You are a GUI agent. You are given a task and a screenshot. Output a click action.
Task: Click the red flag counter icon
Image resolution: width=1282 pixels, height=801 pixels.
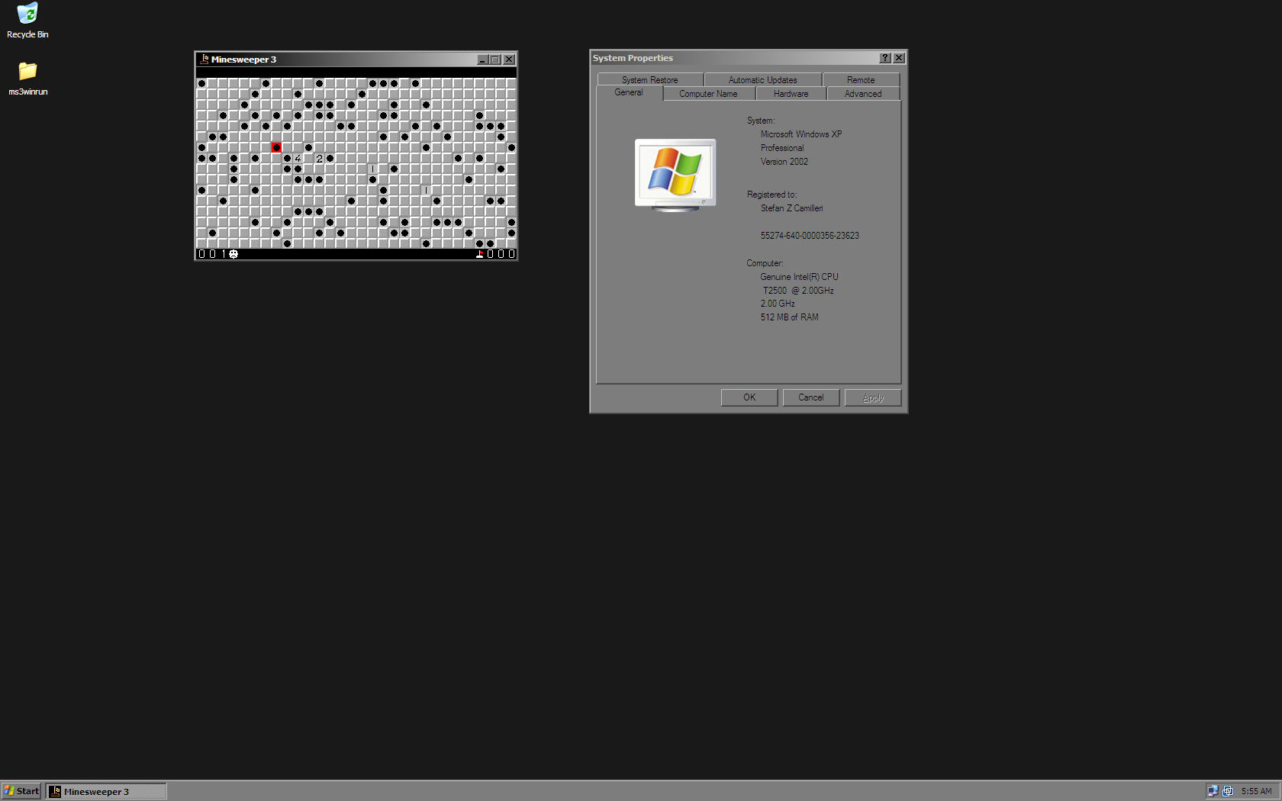(479, 254)
